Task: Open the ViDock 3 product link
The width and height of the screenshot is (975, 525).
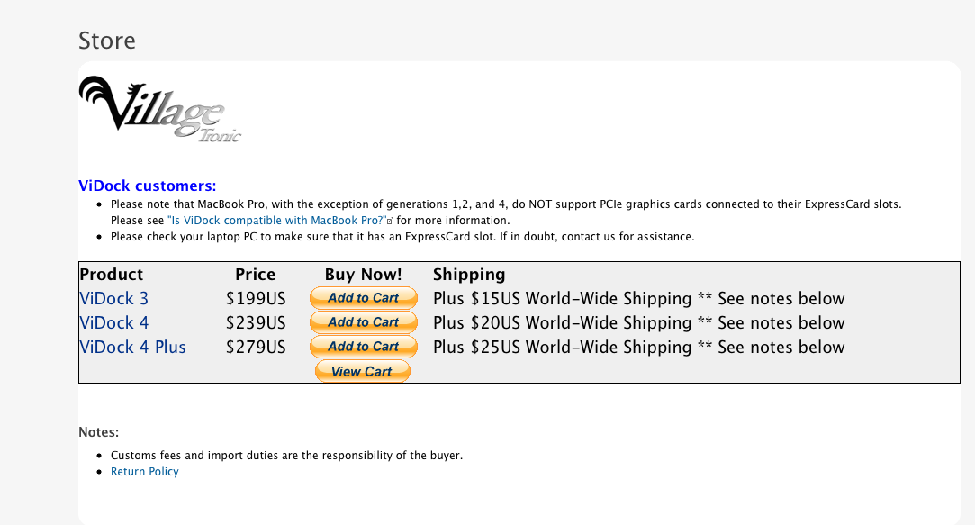Action: [113, 299]
